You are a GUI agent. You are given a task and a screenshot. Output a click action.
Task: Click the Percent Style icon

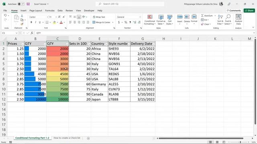pyautogui.click(x=126, y=22)
